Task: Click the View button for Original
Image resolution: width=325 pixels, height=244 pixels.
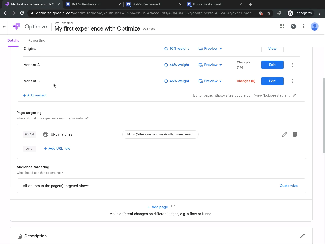Action: coord(272,49)
